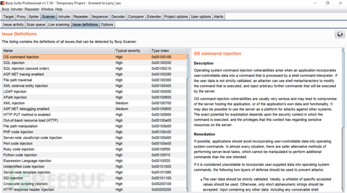The image size is (347, 193).
Task: Select the SQL injection row
Action: click(x=95, y=63)
